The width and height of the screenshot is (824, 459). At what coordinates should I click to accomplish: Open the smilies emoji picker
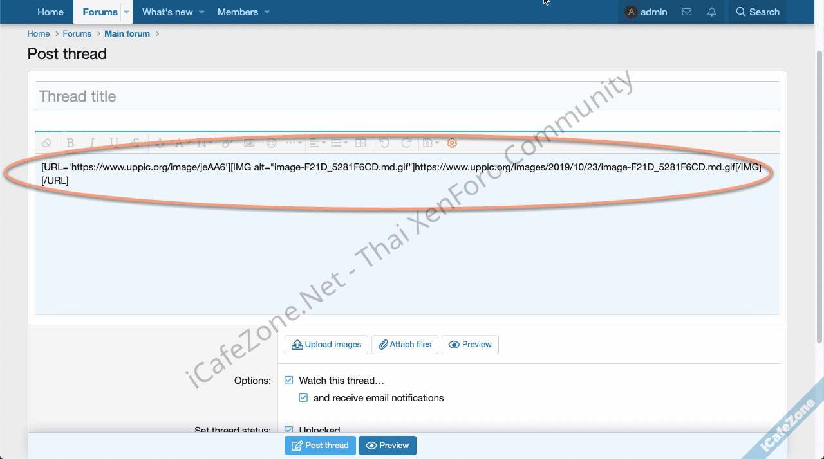(271, 143)
